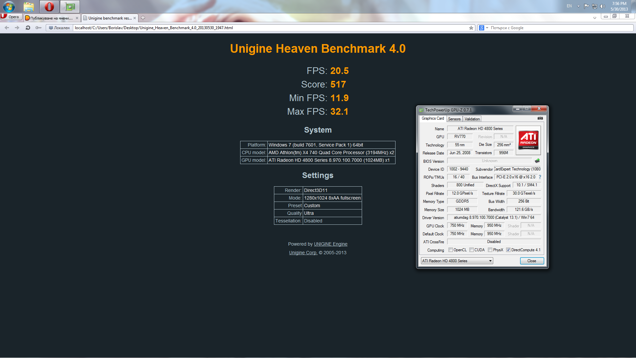The width and height of the screenshot is (636, 358).
Task: Click the Потърси с Google search field
Action: point(561,28)
